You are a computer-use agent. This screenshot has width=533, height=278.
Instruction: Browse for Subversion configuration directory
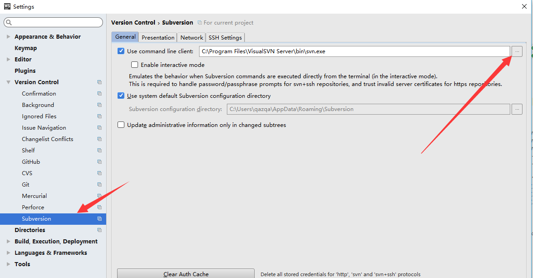tap(517, 109)
